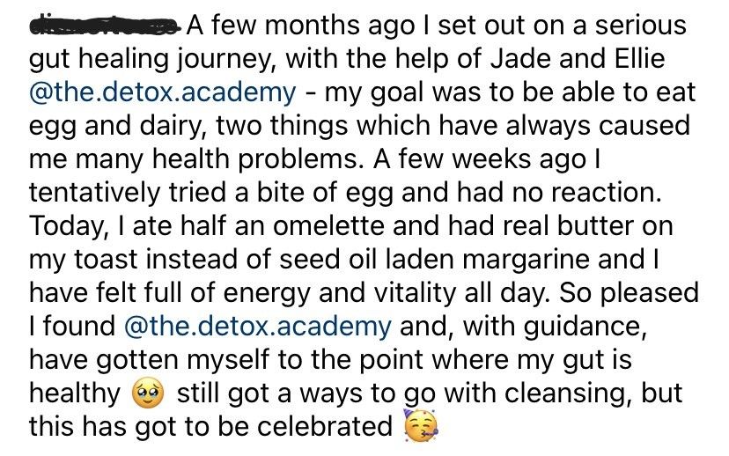Open the @the.detox.academy link after "I found"
Screen dimensions: 729x456
tap(258, 326)
